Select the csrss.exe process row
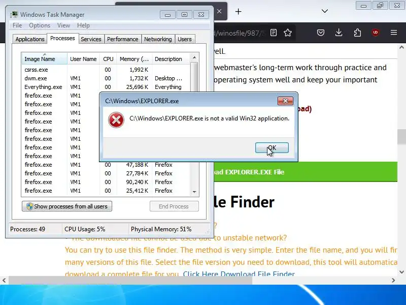 point(106,70)
